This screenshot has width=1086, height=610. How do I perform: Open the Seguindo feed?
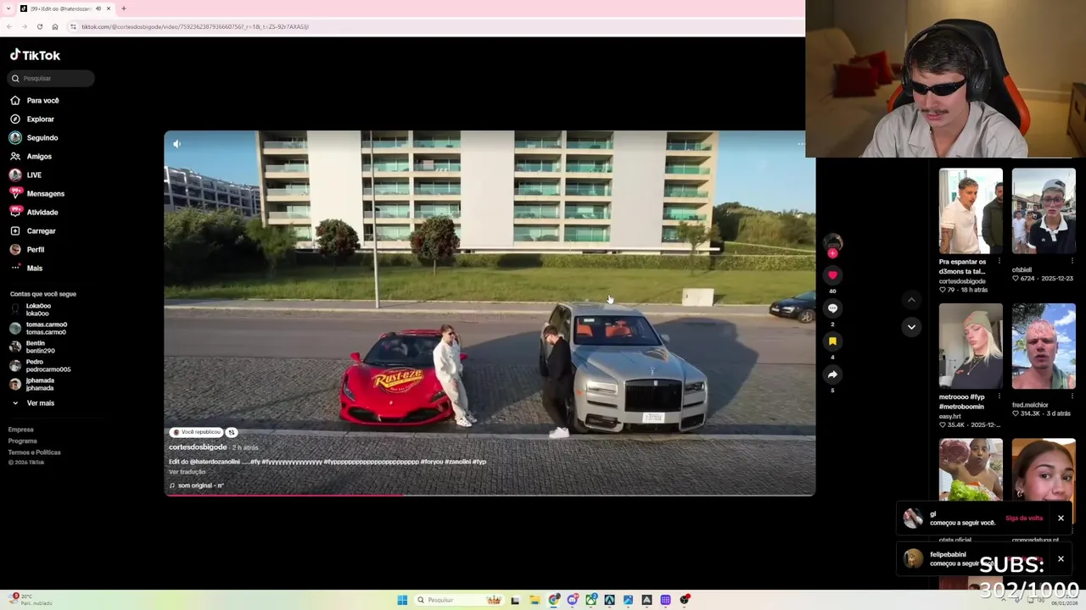(34, 137)
